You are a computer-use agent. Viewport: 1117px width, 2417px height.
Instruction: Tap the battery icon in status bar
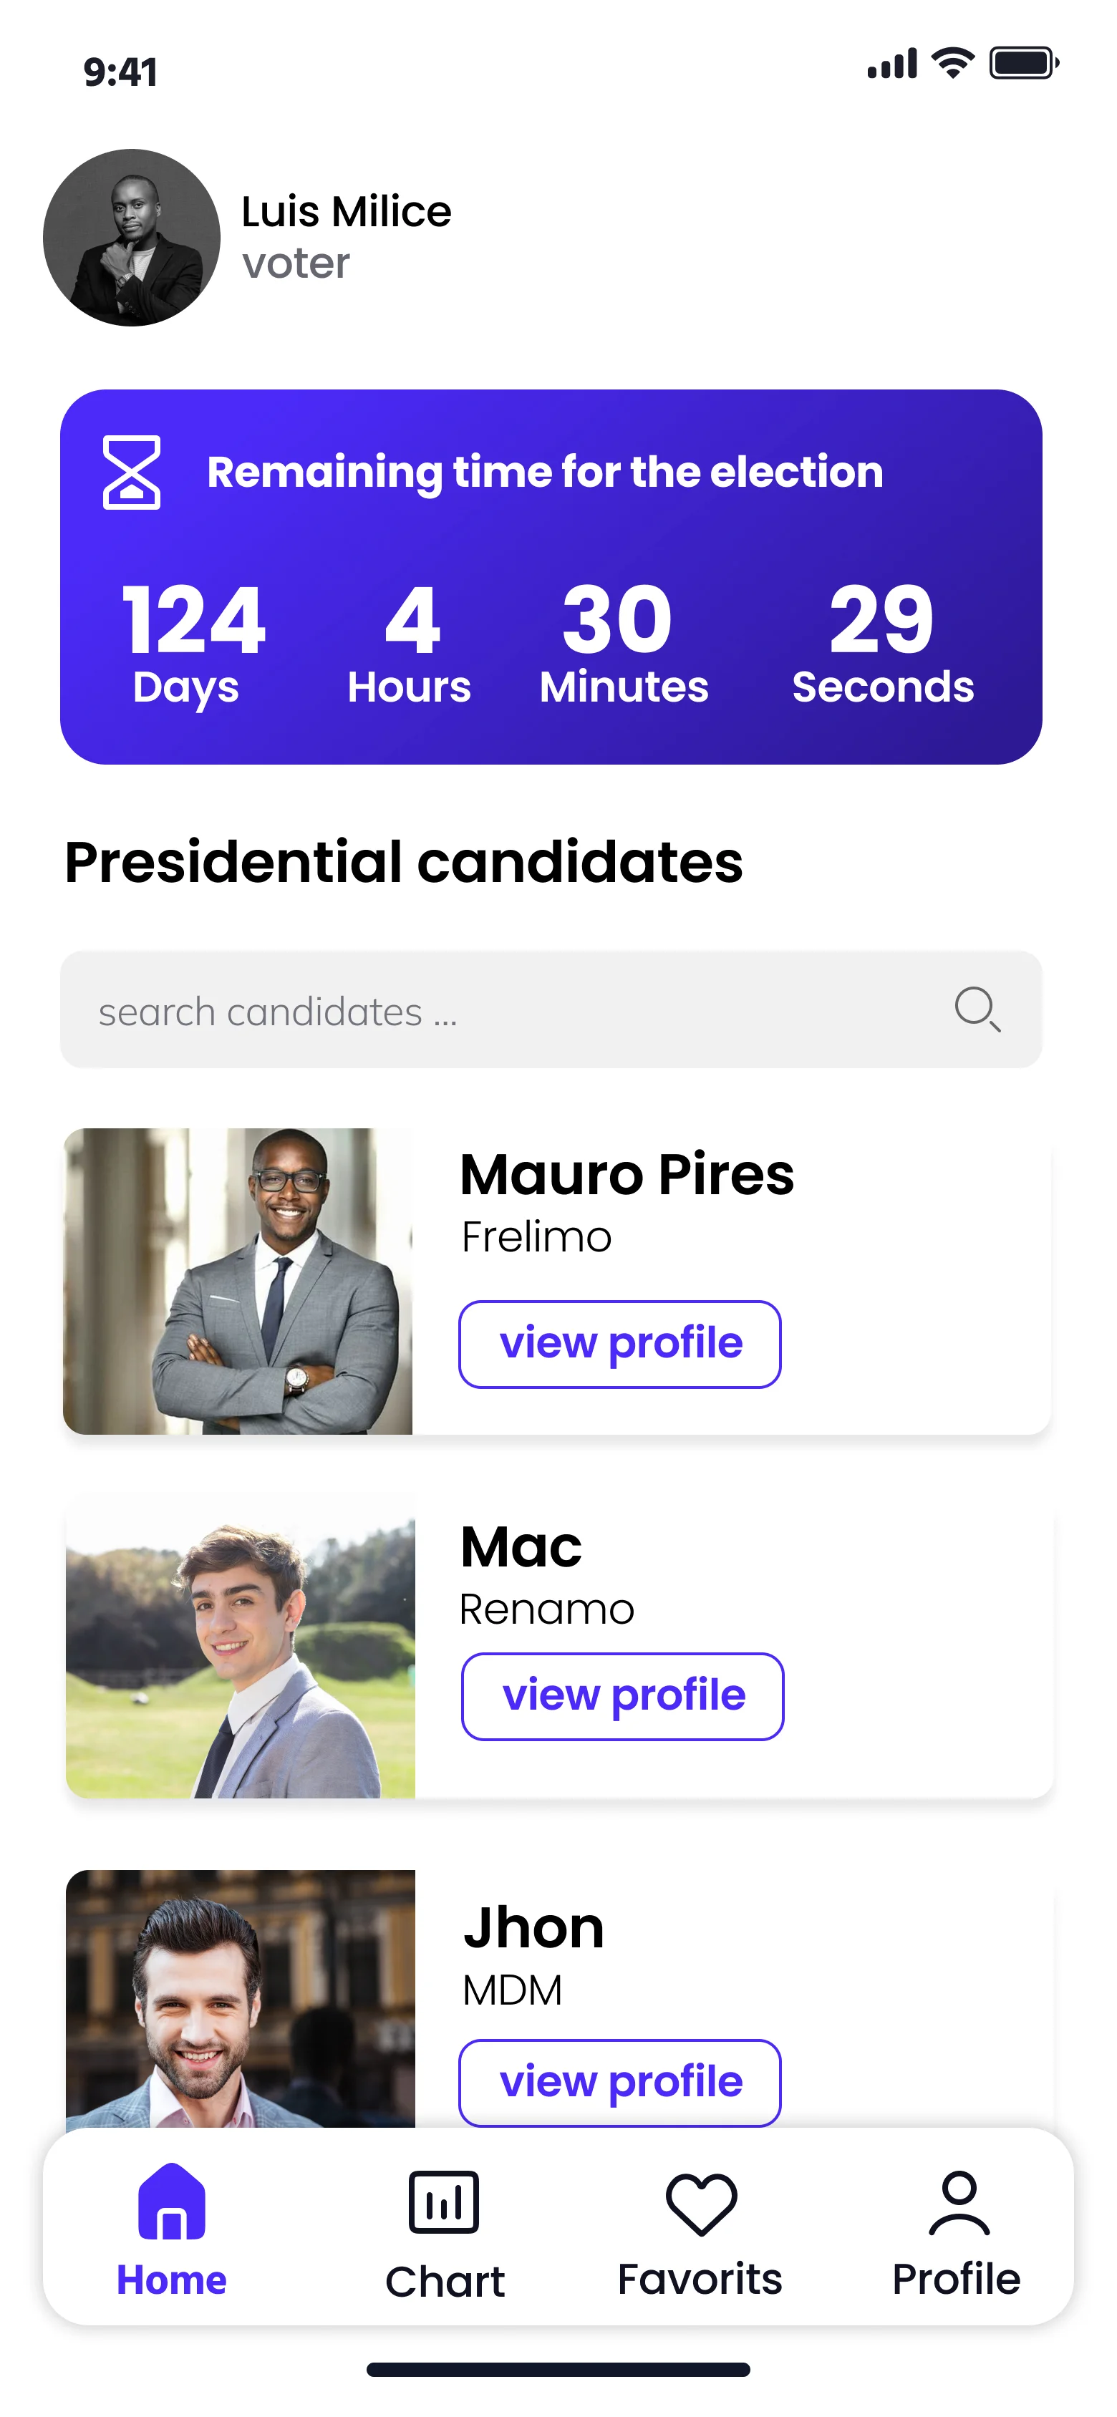click(1023, 64)
